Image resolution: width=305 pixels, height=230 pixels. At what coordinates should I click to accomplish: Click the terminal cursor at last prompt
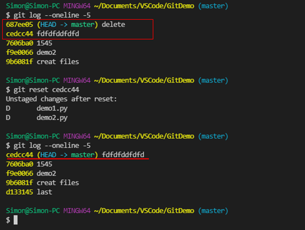(x=15, y=220)
